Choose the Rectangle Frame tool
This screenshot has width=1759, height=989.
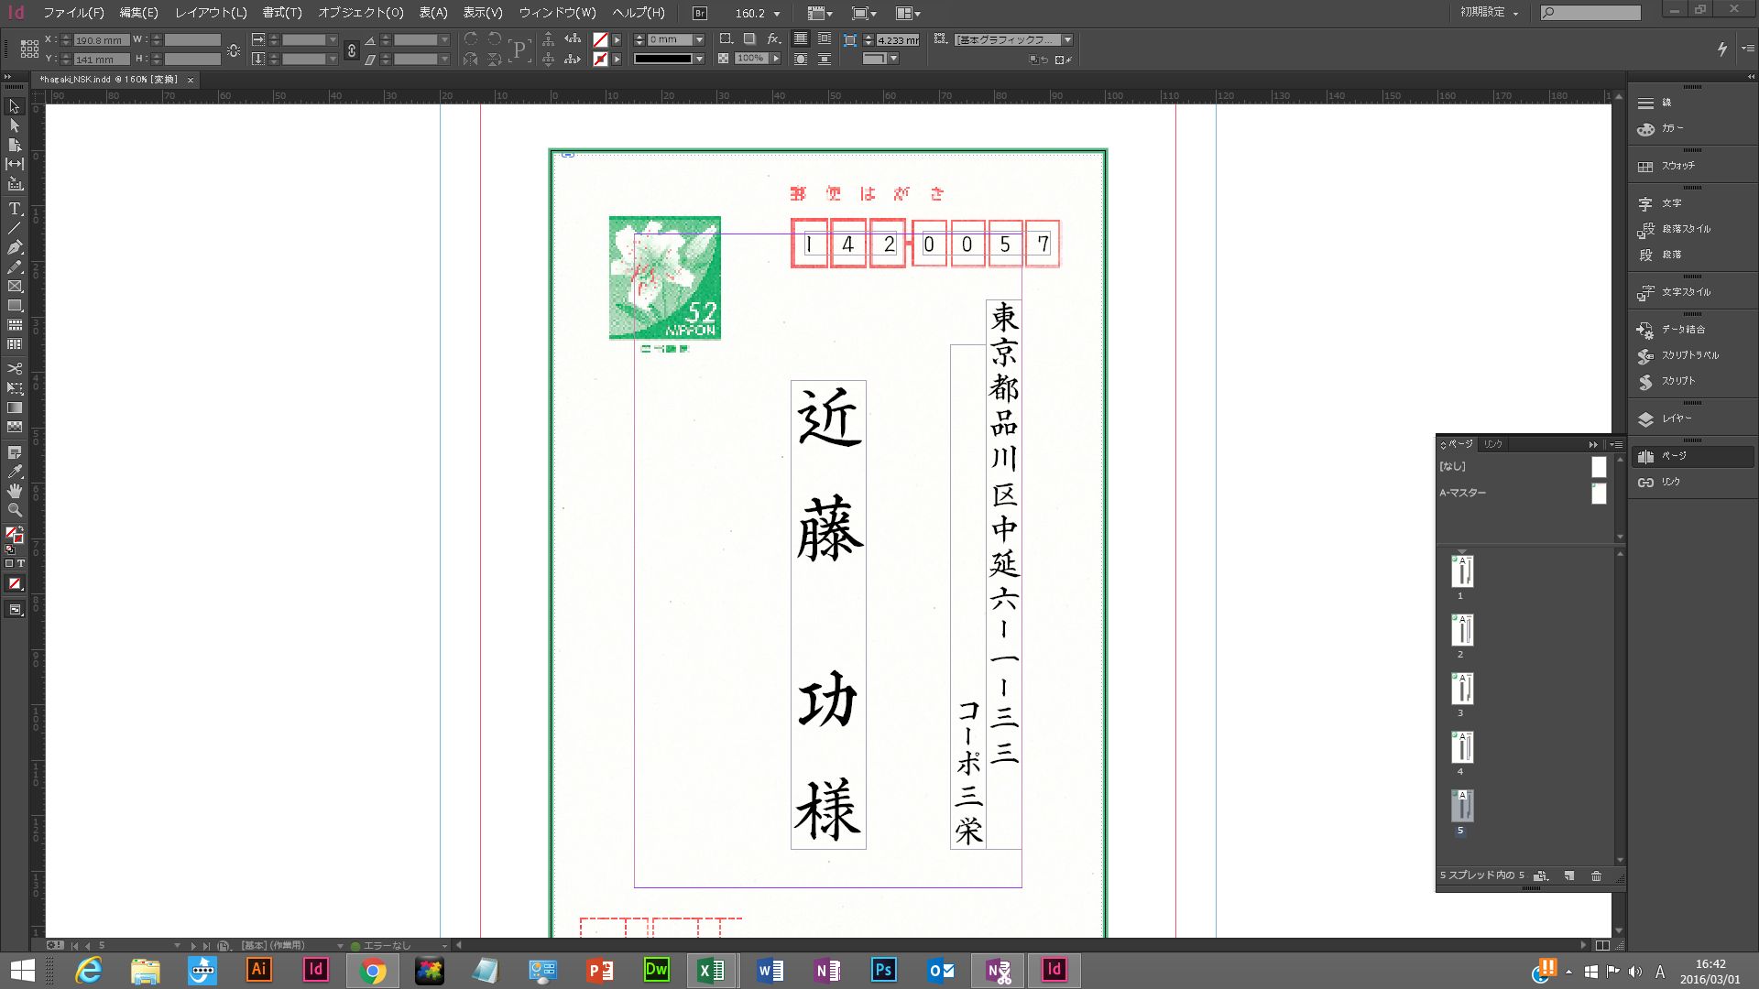click(x=15, y=287)
